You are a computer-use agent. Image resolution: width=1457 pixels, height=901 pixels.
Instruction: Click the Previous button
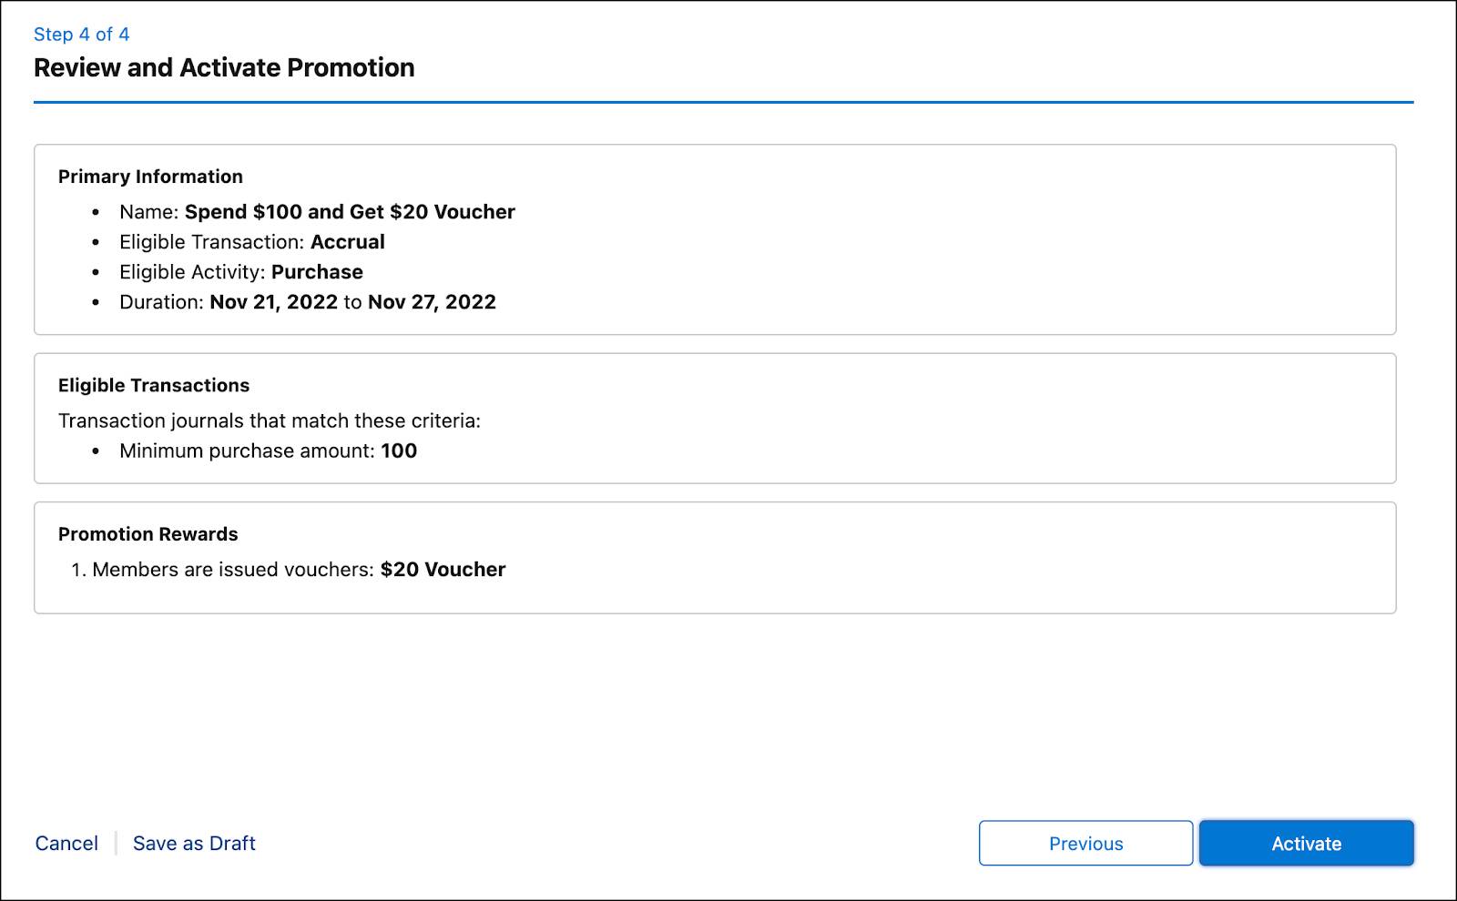pos(1085,843)
